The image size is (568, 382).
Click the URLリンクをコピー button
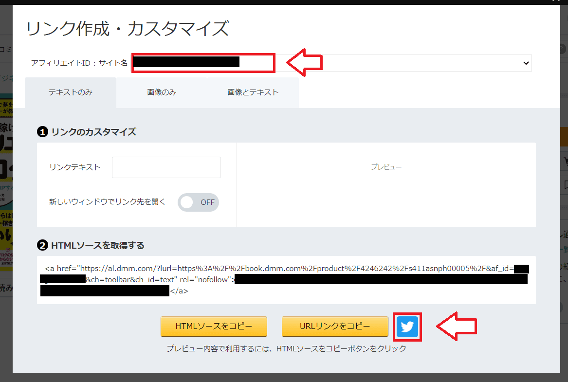tap(335, 327)
